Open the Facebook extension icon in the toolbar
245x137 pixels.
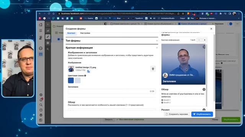(x=203, y=14)
